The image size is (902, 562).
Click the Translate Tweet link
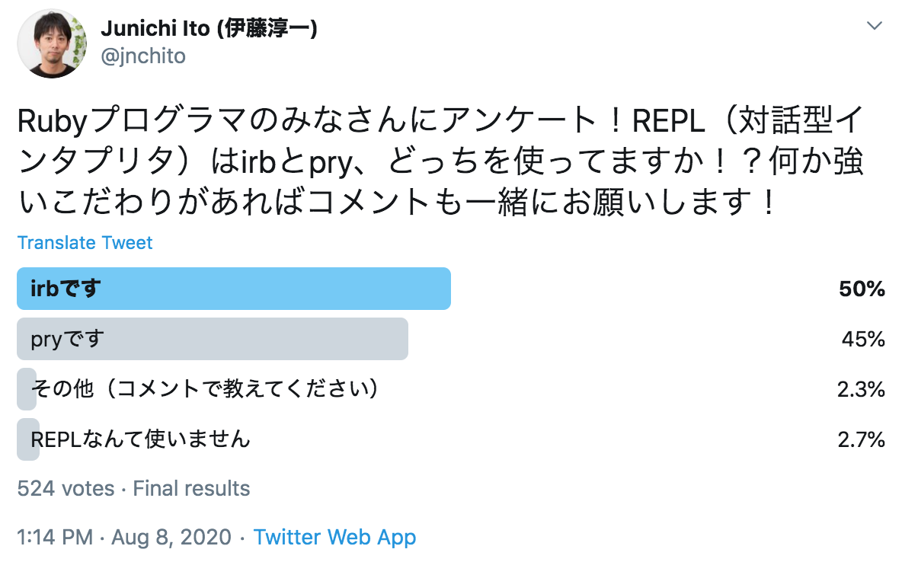pyautogui.click(x=84, y=242)
